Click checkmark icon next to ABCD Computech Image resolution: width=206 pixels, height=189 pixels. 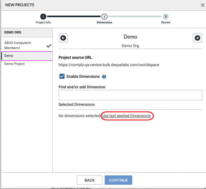pyautogui.click(x=49, y=46)
